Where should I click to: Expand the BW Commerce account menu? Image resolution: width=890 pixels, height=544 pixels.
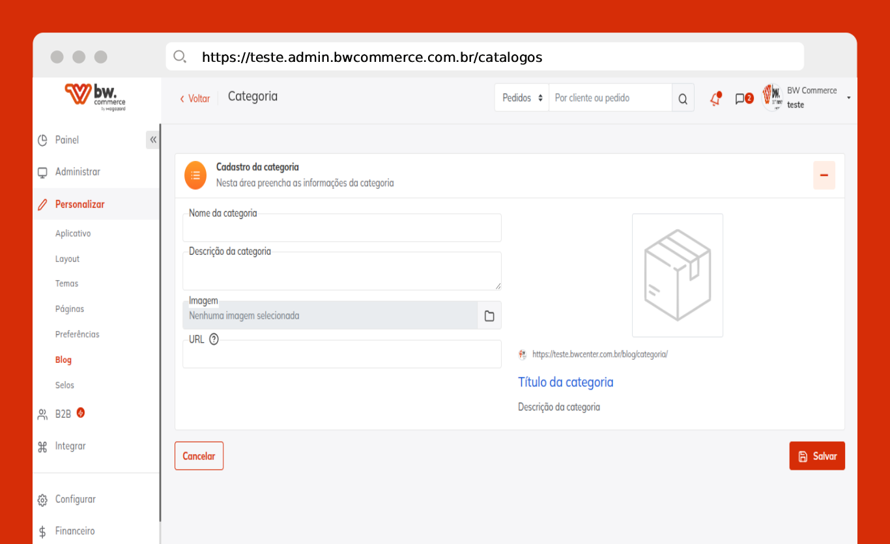point(848,98)
